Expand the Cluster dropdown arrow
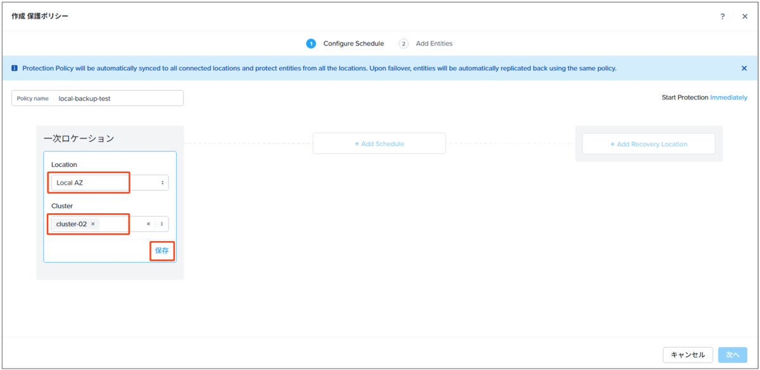 [x=162, y=224]
